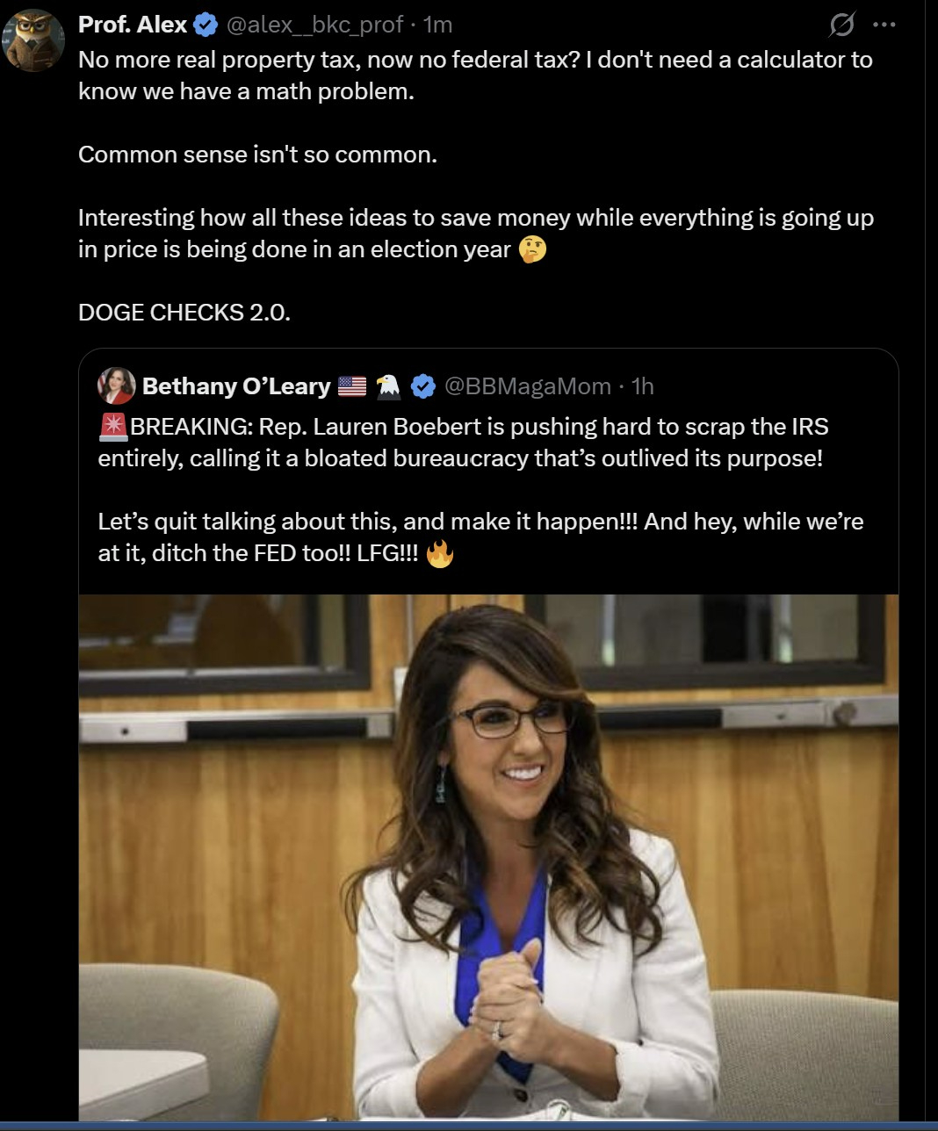
Task: Open the 1m timestamp of main post
Action: point(437,25)
